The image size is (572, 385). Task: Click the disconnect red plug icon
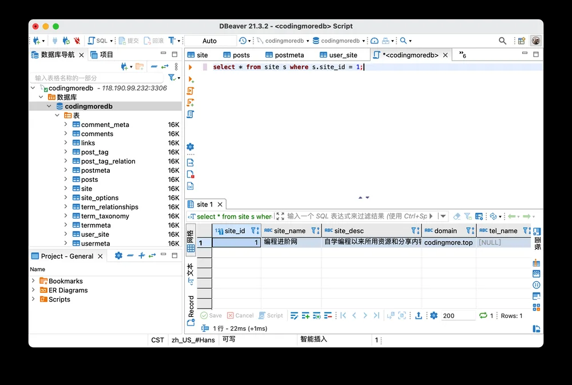click(77, 41)
